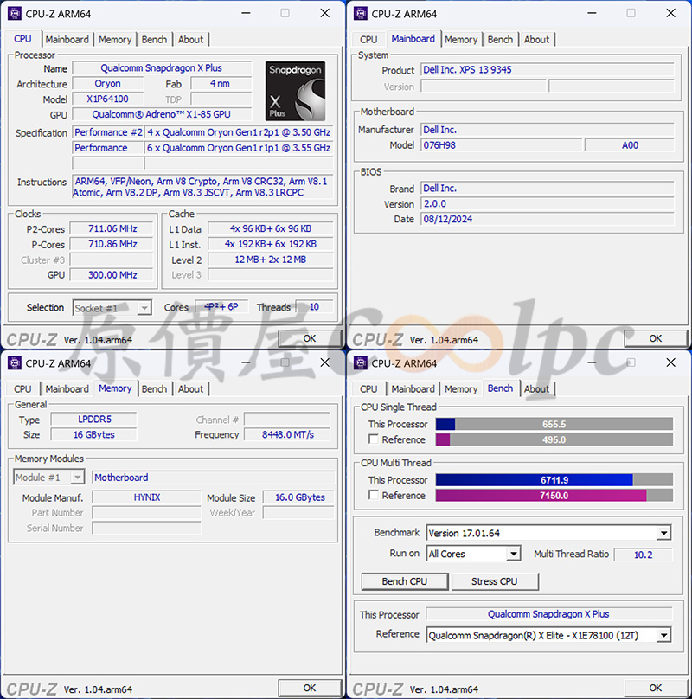Click the P-Cores clock 710.86 MHz

pos(112,244)
